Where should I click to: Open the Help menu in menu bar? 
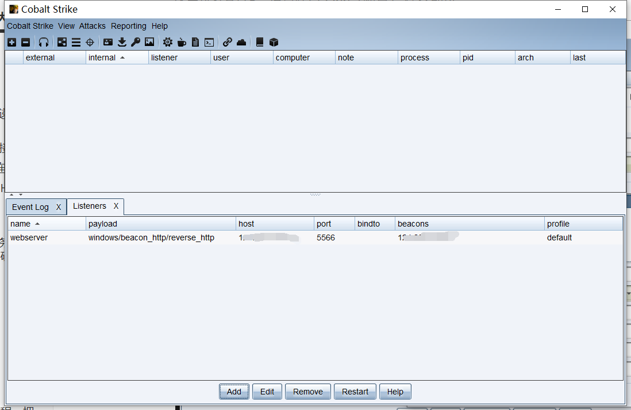point(160,26)
